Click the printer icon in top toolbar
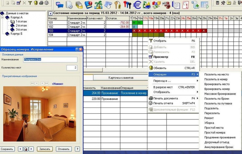This screenshot has height=154, width=242. click(x=41, y=3)
